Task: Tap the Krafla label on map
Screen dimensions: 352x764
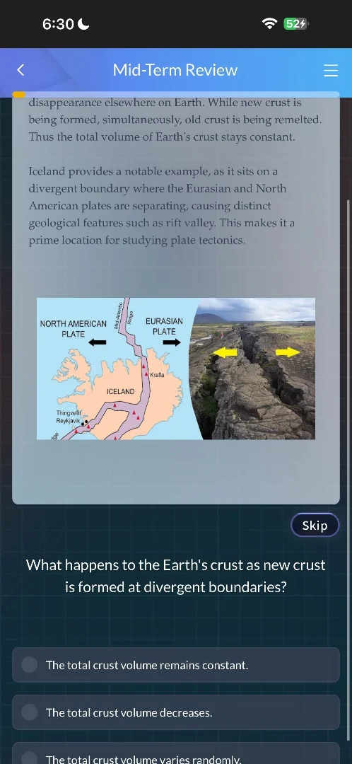Action: [157, 375]
